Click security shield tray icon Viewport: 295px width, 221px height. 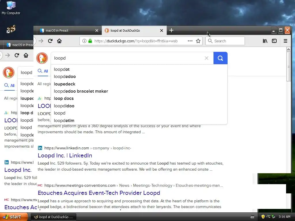click(x=263, y=217)
